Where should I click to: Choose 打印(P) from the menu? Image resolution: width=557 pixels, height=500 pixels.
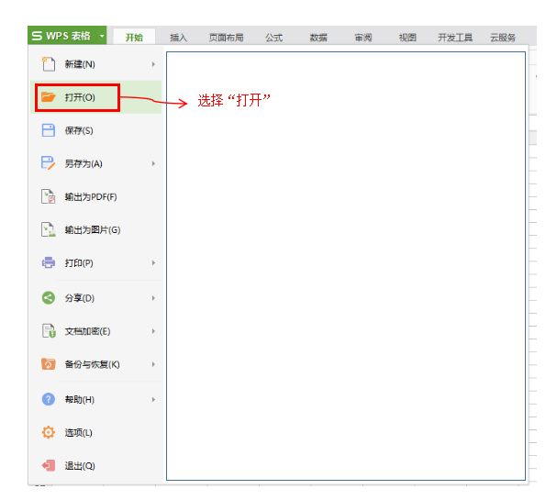(96, 262)
